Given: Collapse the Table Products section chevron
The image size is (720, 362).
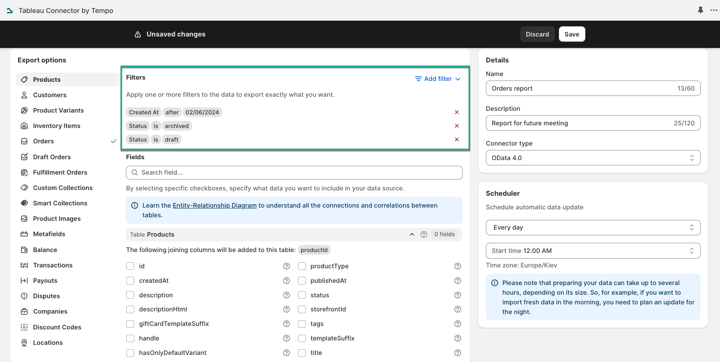Looking at the screenshot, I should tap(412, 234).
